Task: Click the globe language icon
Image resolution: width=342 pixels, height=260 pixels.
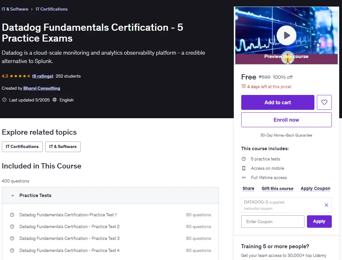Action: click(55, 100)
